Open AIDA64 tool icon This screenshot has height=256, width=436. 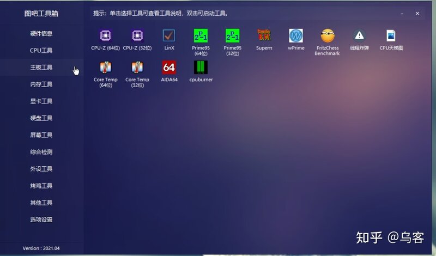pyautogui.click(x=169, y=67)
